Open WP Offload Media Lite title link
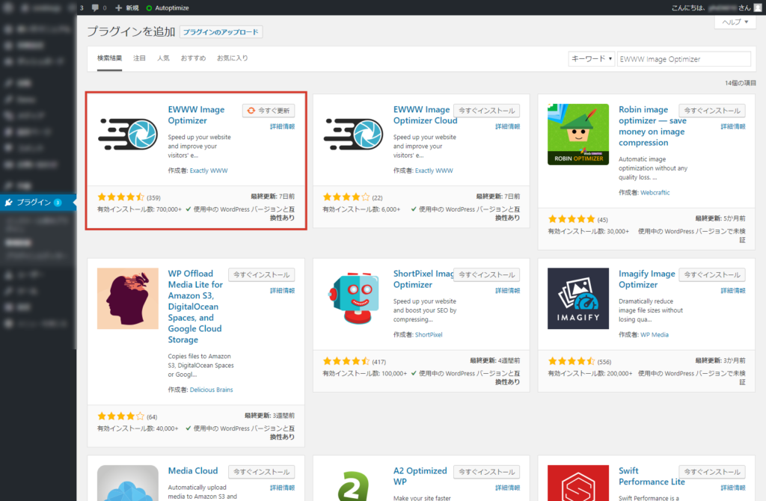This screenshot has width=766, height=501. point(195,307)
